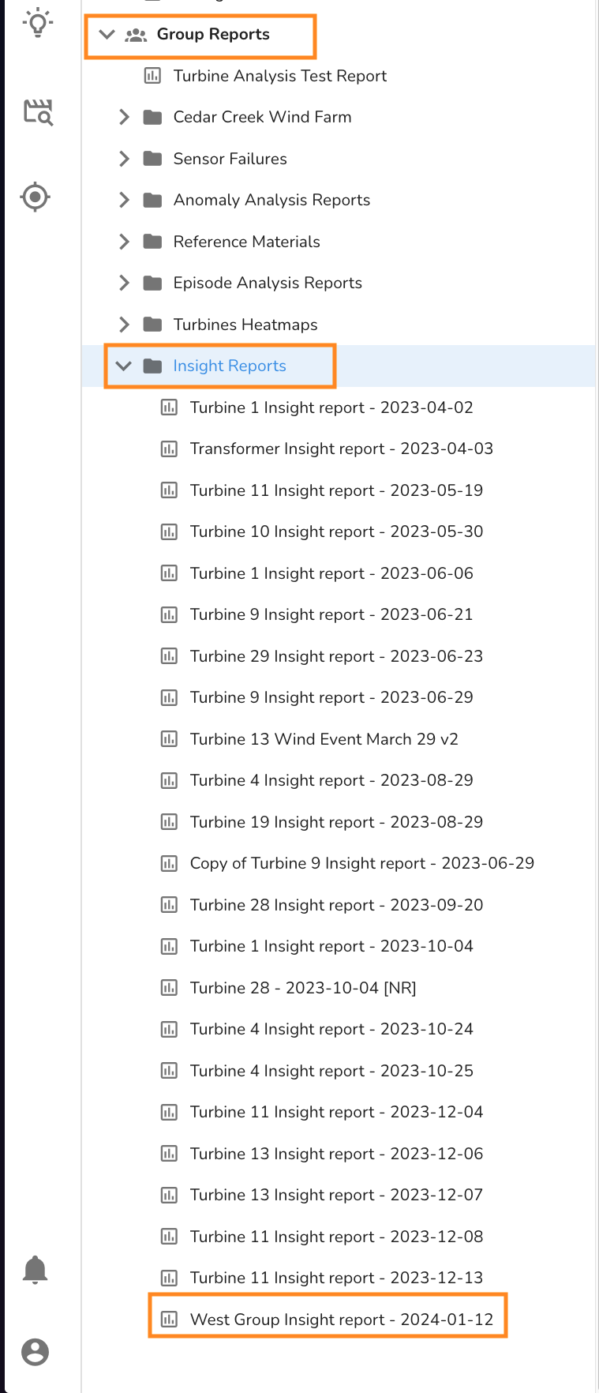The image size is (599, 1393).
Task: Open Turbine 28 - 2023-10-04 [NR] report
Action: [302, 988]
